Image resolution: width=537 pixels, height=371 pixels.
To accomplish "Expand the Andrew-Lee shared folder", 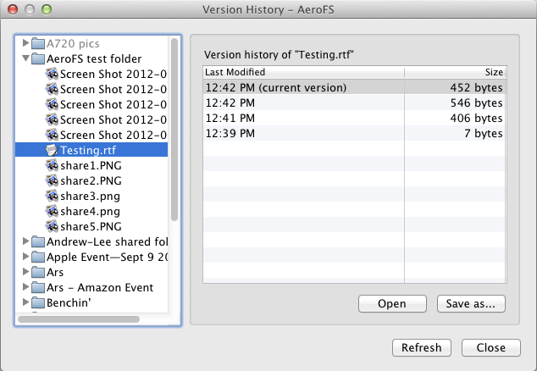I will 25,241.
